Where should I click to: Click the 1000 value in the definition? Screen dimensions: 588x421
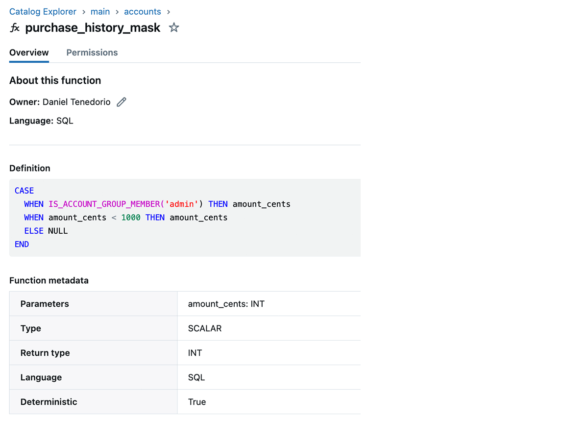coord(131,217)
